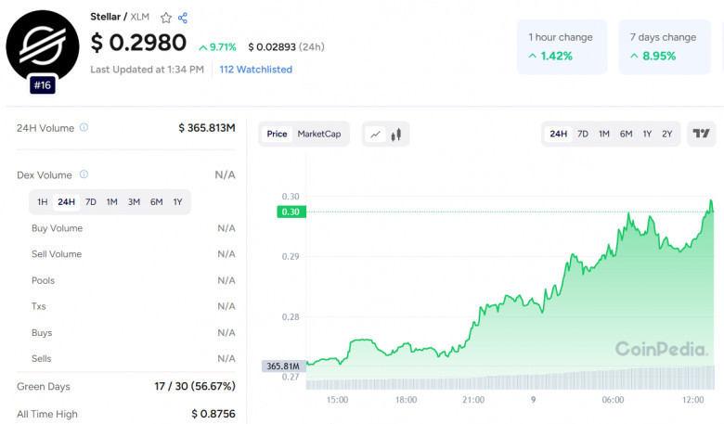Select 3M Dex volume period
Viewport: 724px width, 424px height.
(134, 202)
